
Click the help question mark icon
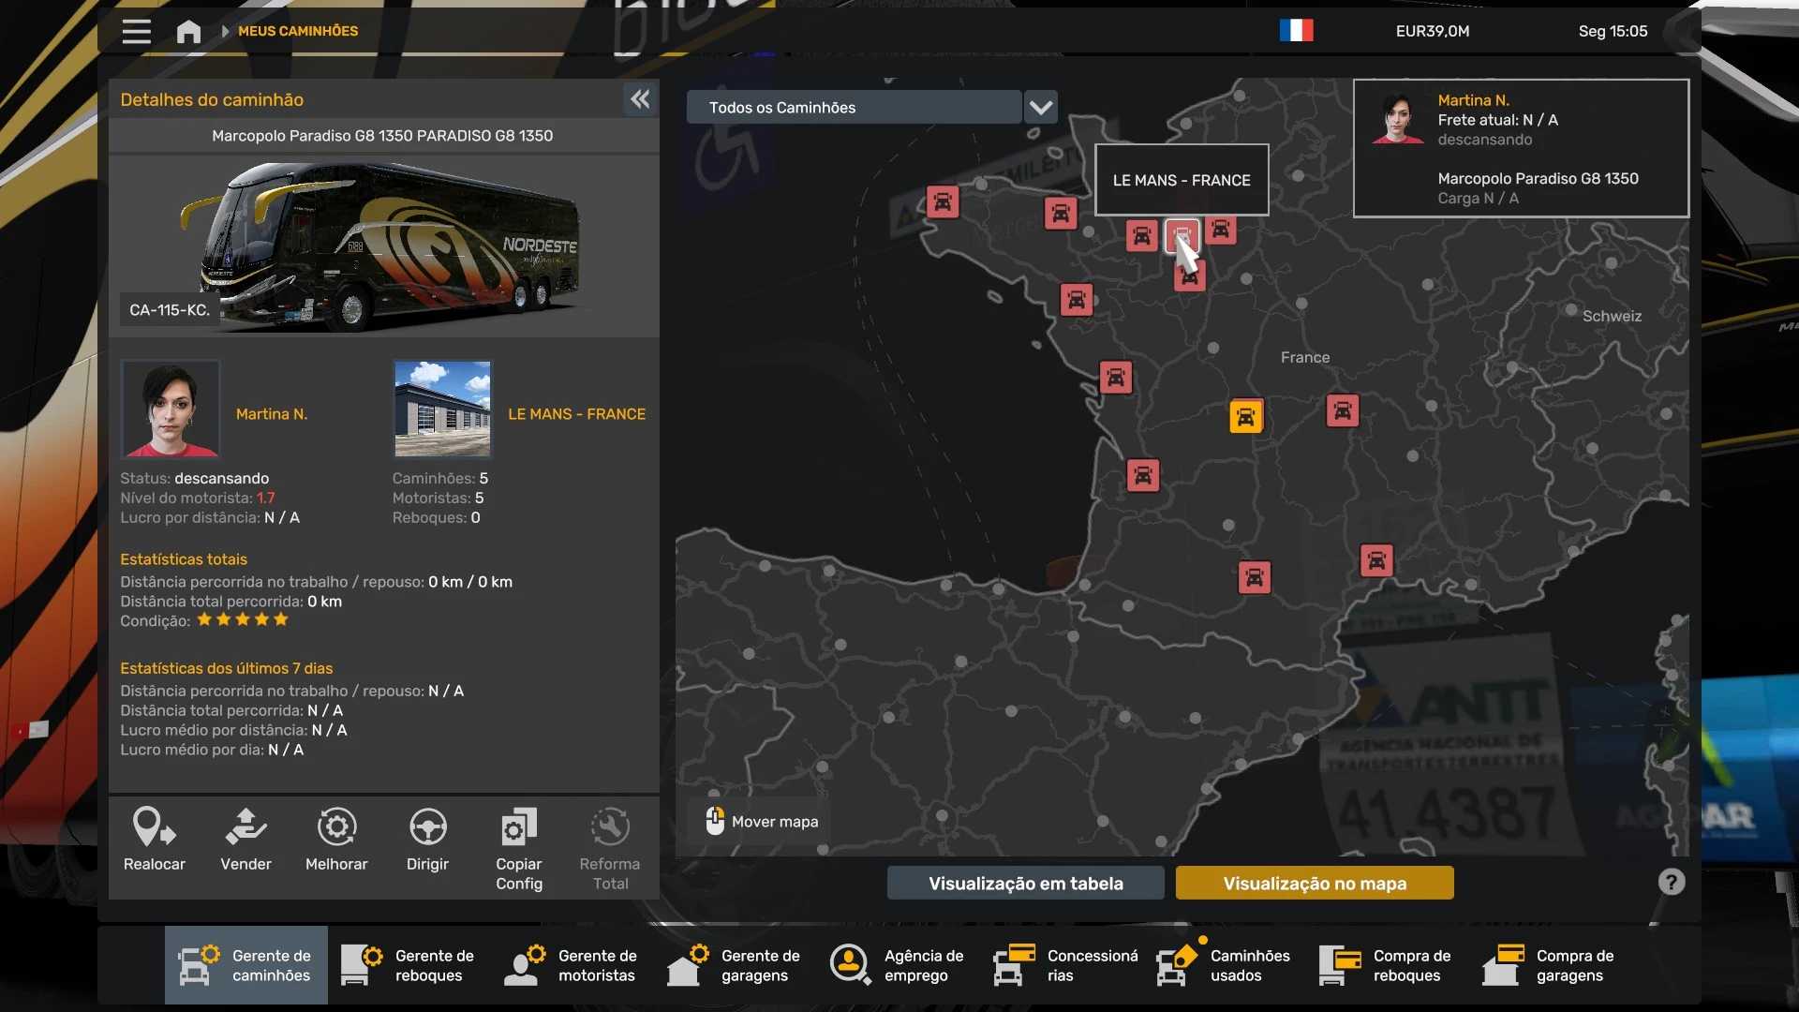pyautogui.click(x=1671, y=882)
